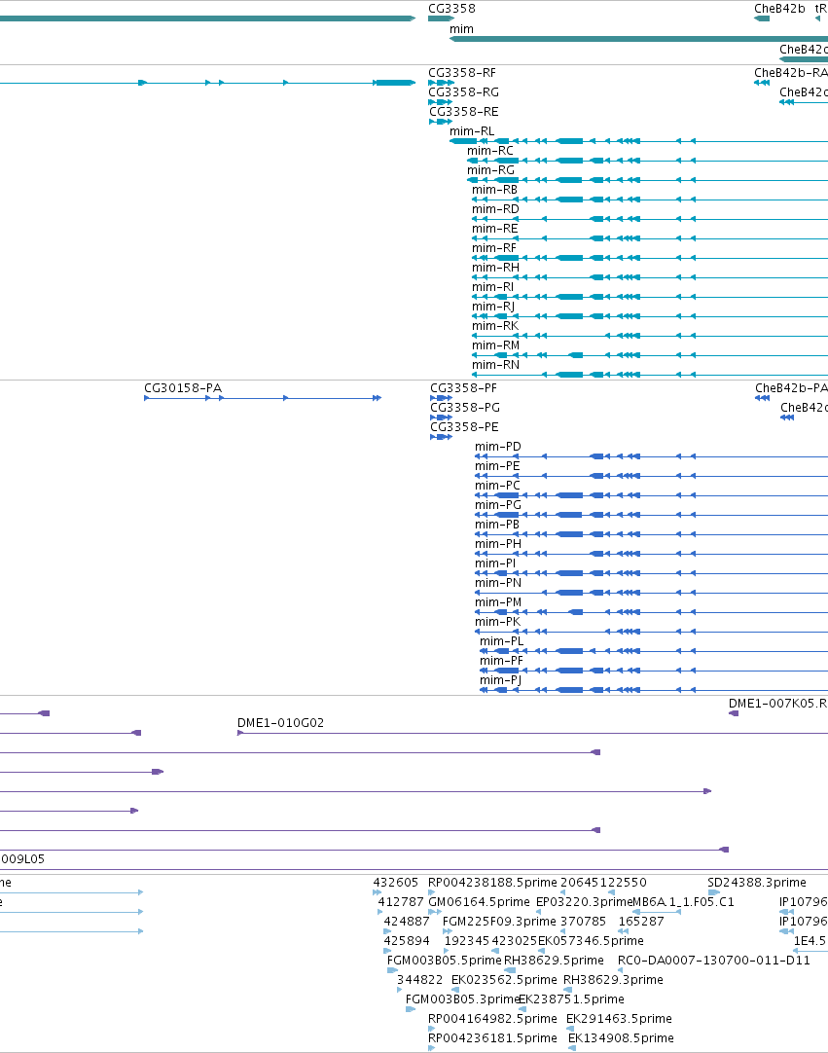Select the mim-RM transcript label

(x=495, y=345)
